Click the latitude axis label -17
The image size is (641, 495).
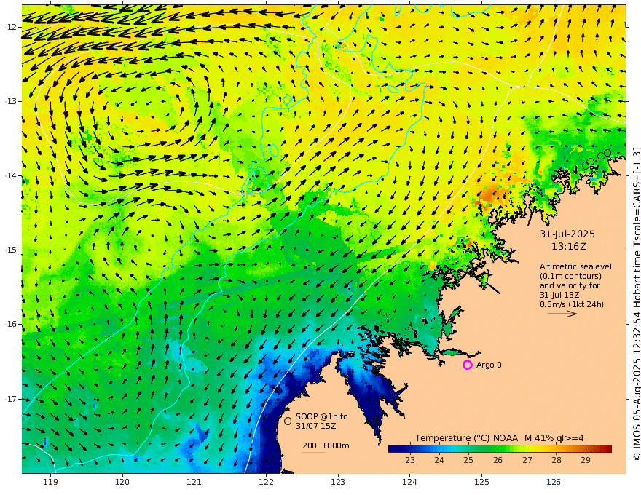11,399
